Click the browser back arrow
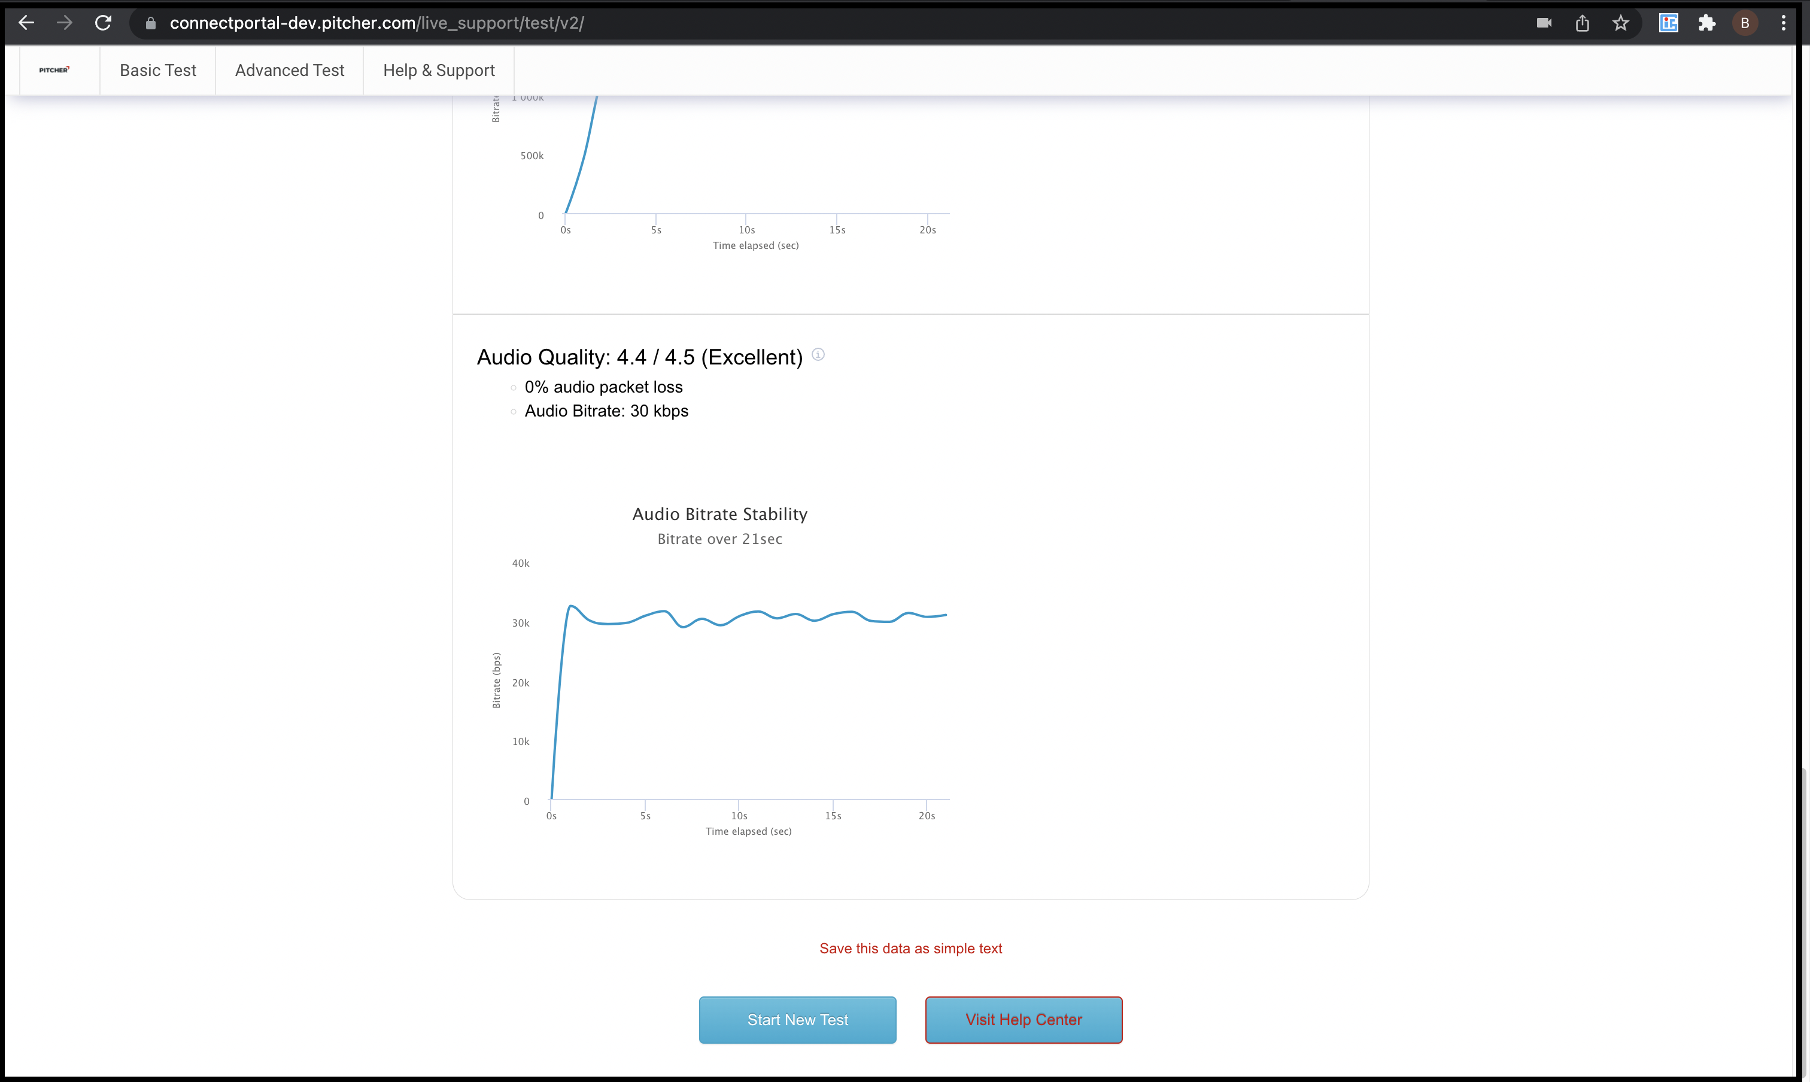Screen dimensions: 1810x1082 pyautogui.click(x=26, y=23)
